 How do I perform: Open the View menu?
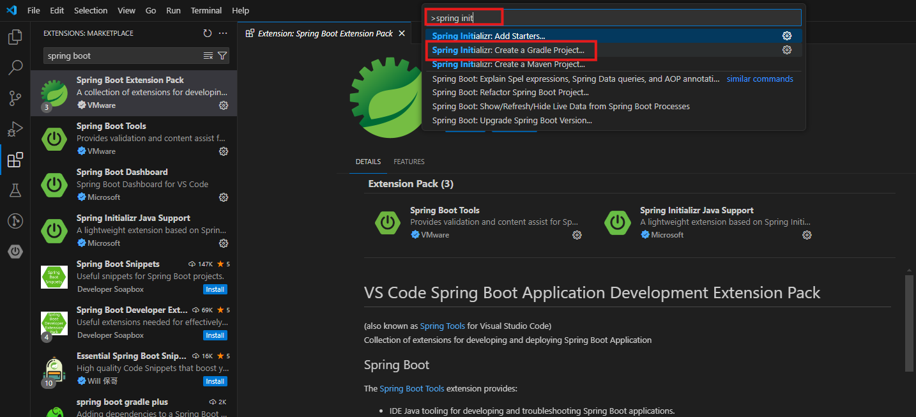tap(126, 10)
